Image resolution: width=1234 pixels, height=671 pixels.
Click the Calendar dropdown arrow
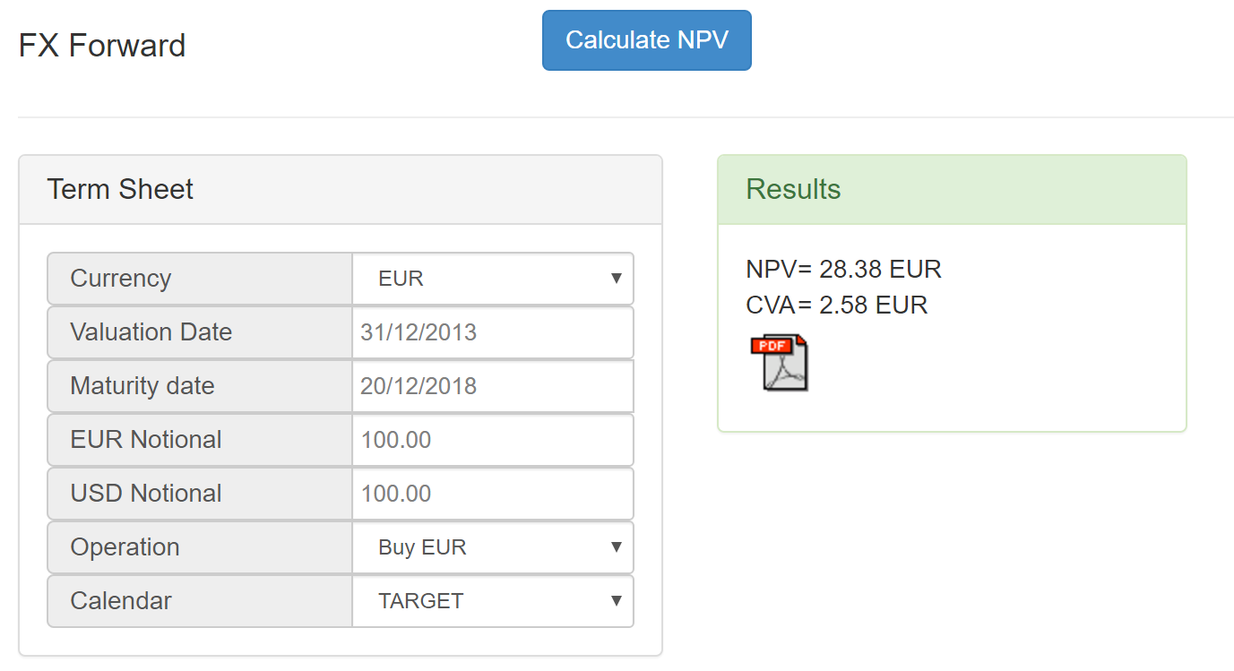click(617, 601)
